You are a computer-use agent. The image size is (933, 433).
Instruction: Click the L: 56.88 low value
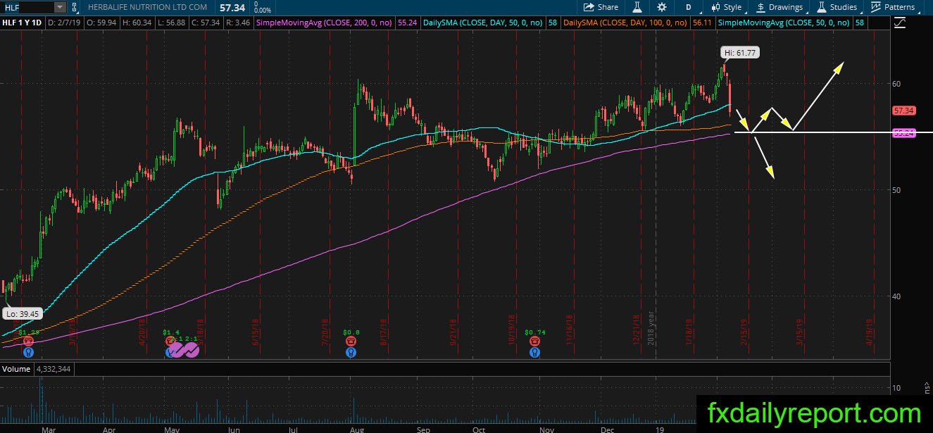[x=173, y=23]
